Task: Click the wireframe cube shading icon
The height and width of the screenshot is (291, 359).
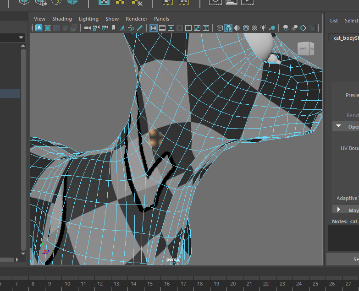Action: pyautogui.click(x=220, y=28)
